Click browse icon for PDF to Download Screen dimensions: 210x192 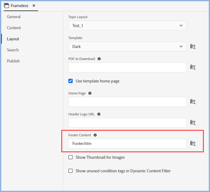193,67
